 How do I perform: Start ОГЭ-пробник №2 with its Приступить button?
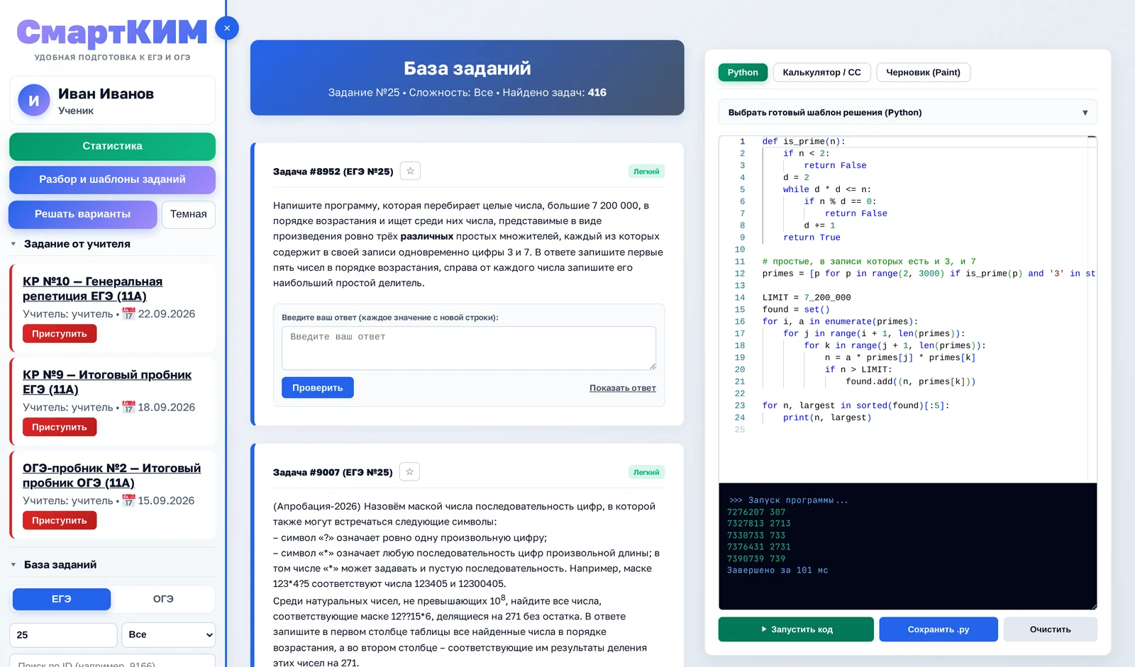coord(60,520)
